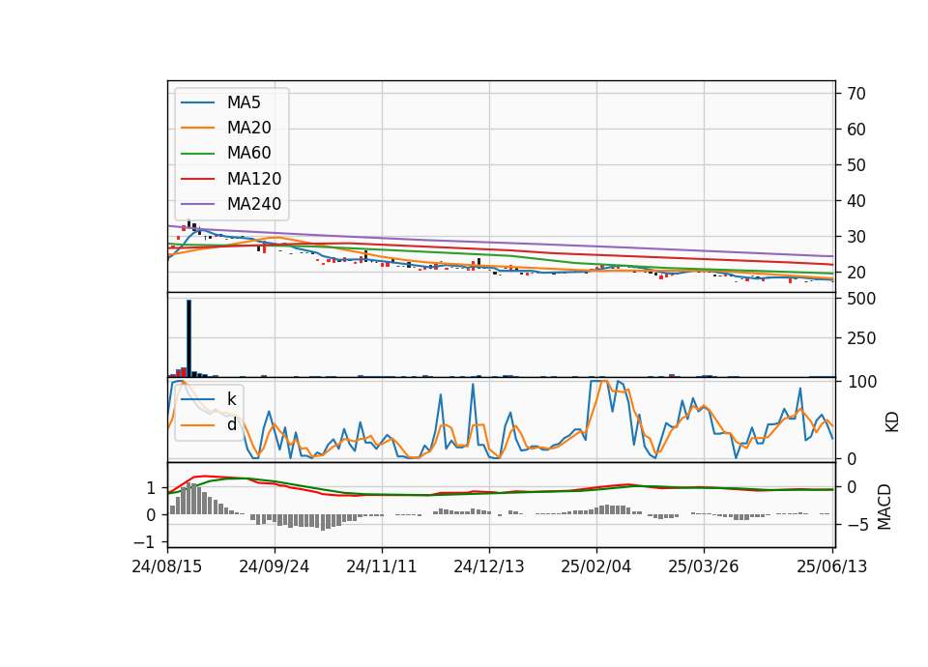Click the blue MA5 legend line sample
928x667 pixels.
(x=197, y=103)
